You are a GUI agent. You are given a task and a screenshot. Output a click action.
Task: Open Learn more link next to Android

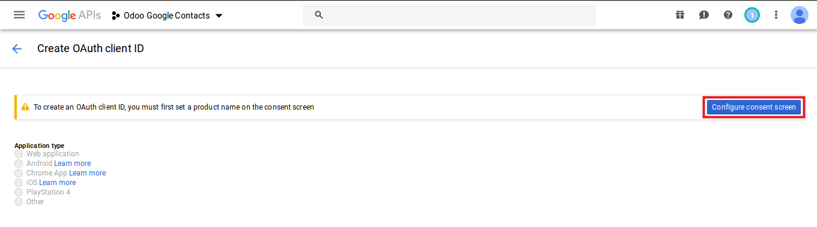click(73, 164)
